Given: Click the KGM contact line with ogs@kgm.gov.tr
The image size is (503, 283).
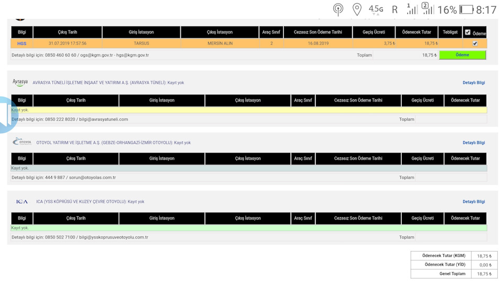Looking at the screenshot, I should [x=80, y=55].
